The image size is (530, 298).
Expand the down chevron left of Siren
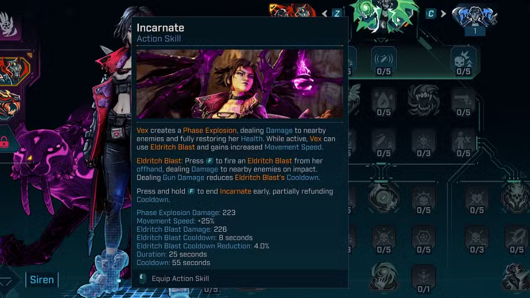6,280
